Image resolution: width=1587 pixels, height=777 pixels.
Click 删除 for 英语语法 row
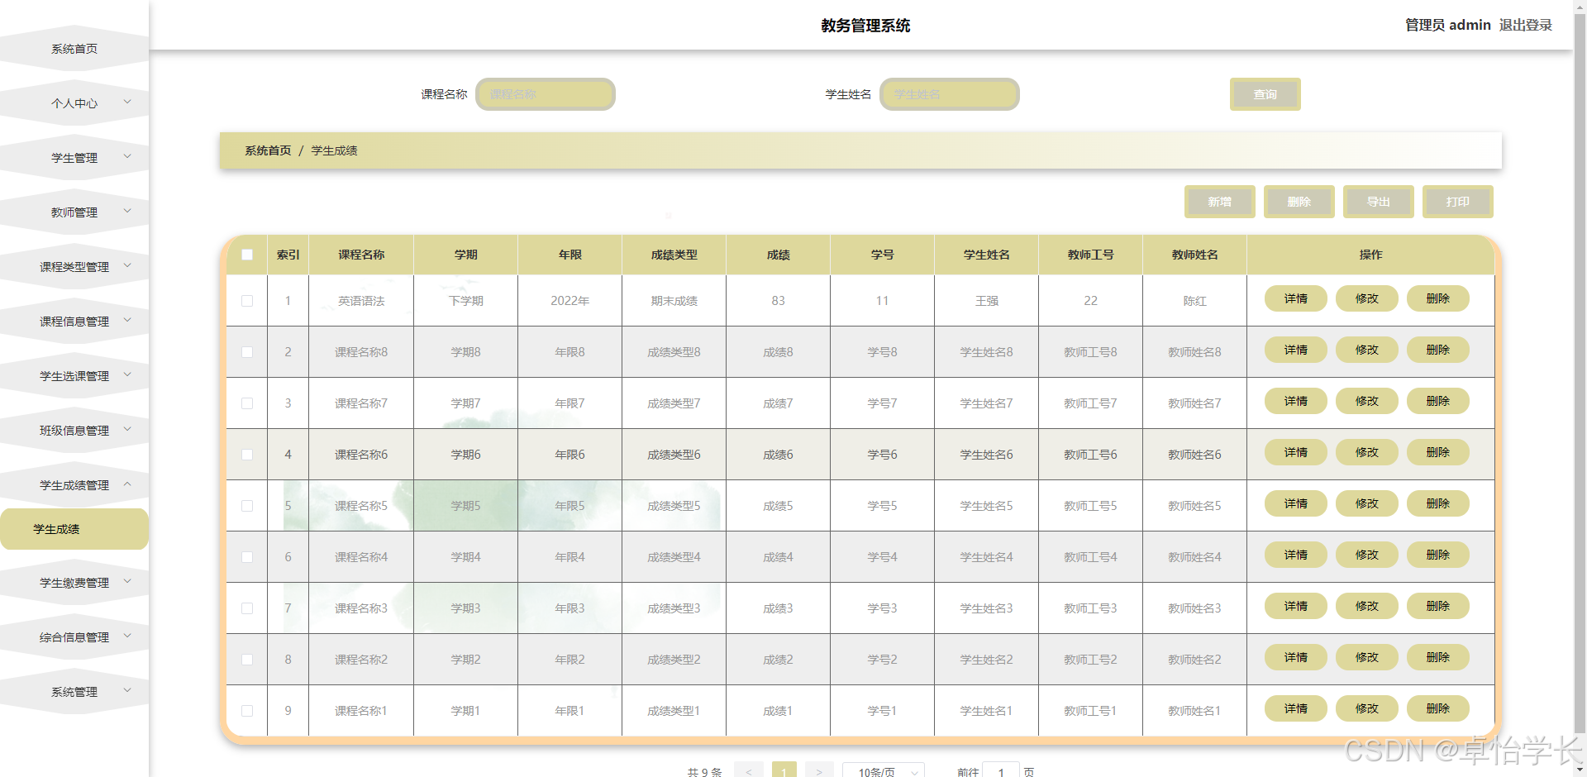[x=1437, y=298]
